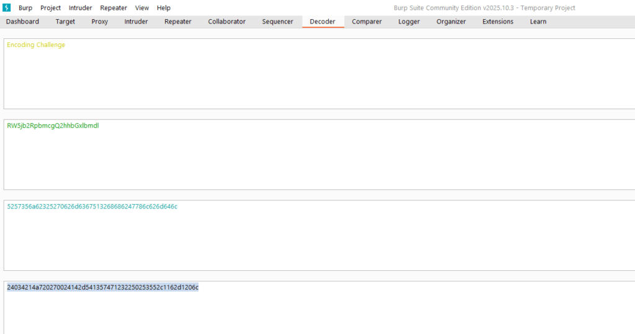
Task: Open the Intruder menu in menu bar
Action: pyautogui.click(x=80, y=7)
